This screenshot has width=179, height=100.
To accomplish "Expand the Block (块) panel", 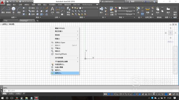I will (104, 17).
